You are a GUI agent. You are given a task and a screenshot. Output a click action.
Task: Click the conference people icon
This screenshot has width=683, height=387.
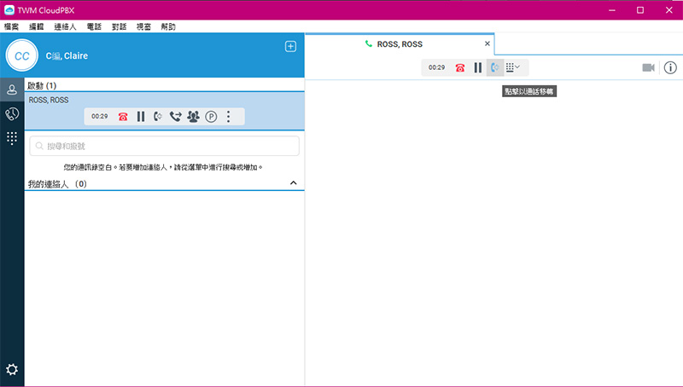tap(193, 117)
